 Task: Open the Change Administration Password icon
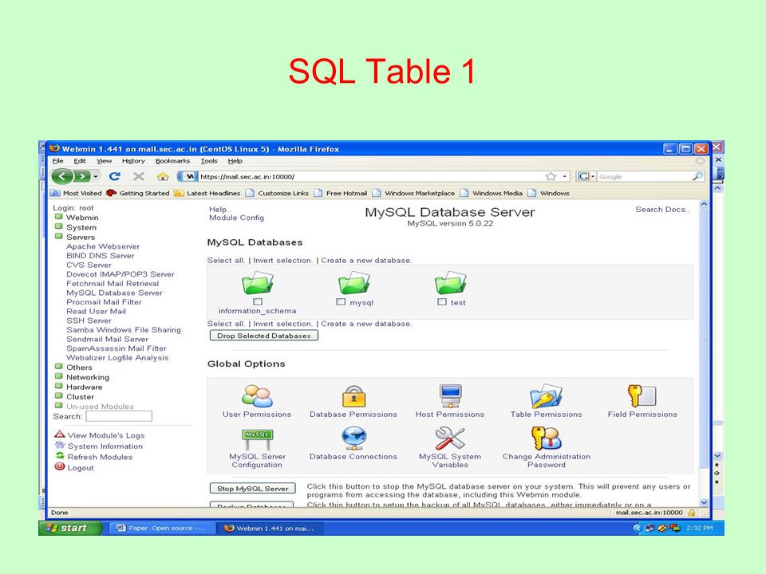pyautogui.click(x=546, y=438)
